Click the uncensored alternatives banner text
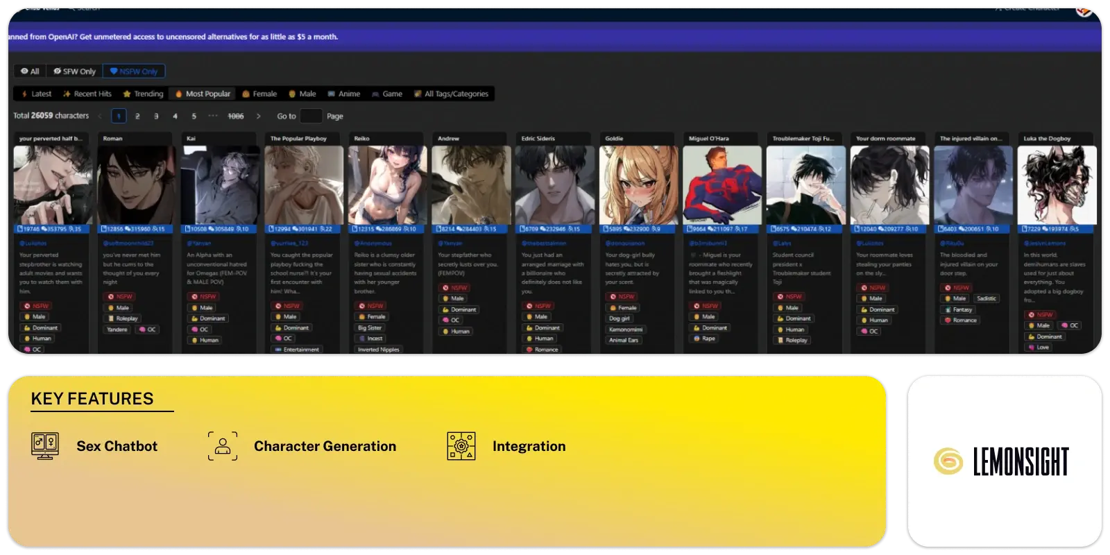 click(x=173, y=37)
